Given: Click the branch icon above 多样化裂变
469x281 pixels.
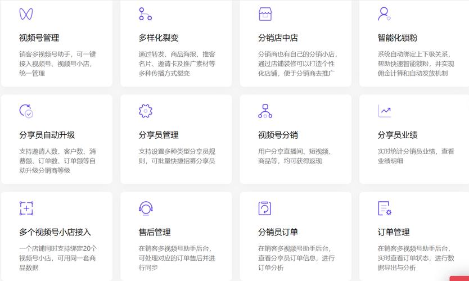Looking at the screenshot, I should coord(145,14).
